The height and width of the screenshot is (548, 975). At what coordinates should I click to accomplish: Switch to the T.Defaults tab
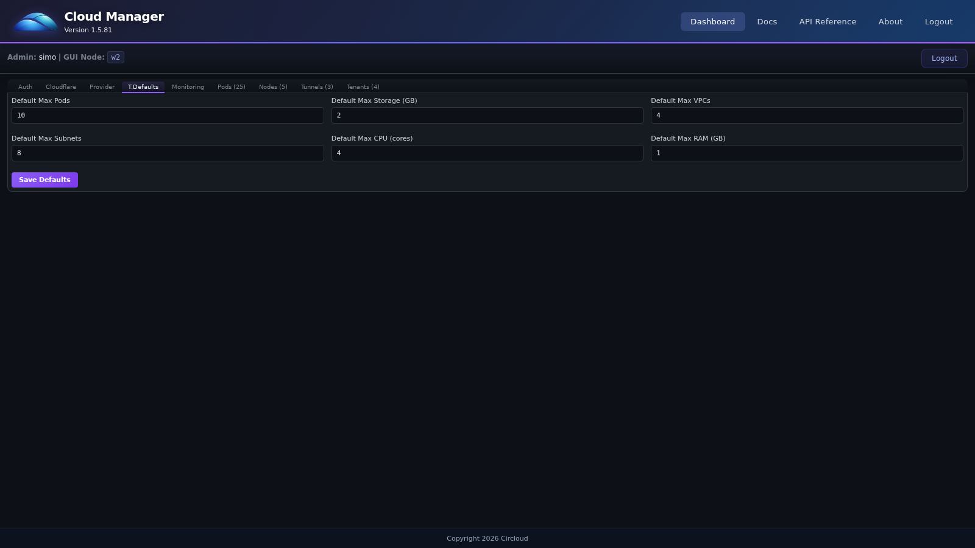pos(143,86)
